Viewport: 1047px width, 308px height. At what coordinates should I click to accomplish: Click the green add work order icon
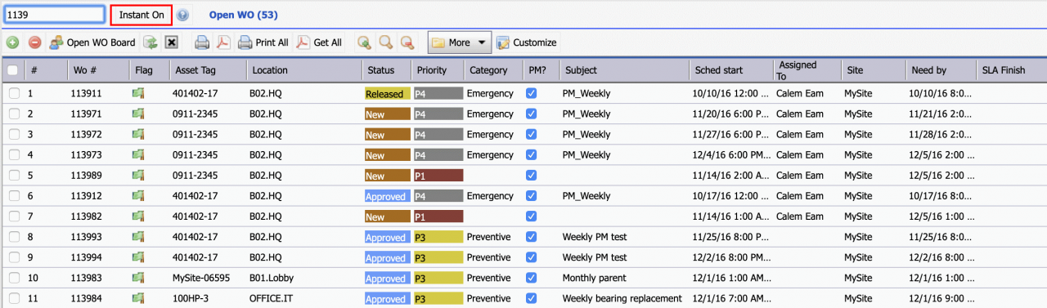[12, 42]
